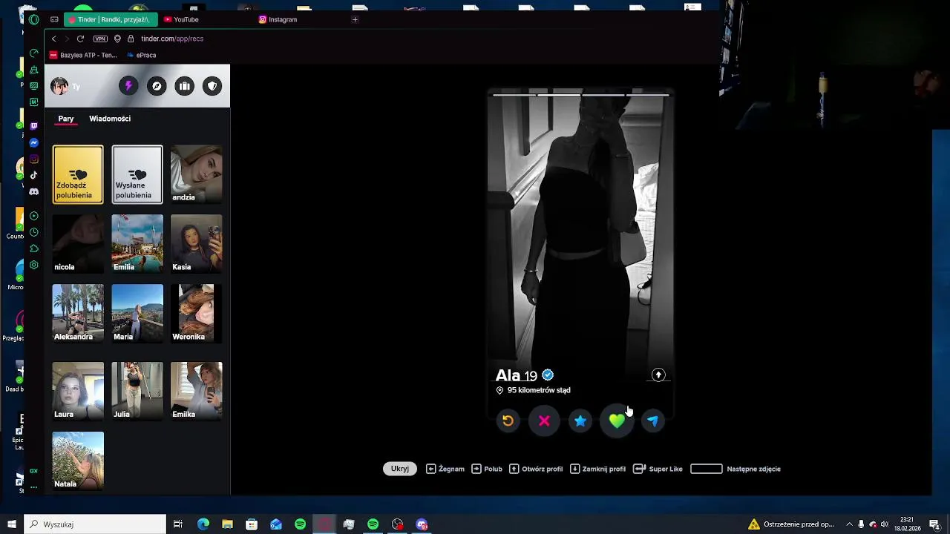This screenshot has width=950, height=534.
Task: Select the Tinder browser tab
Action: (111, 19)
